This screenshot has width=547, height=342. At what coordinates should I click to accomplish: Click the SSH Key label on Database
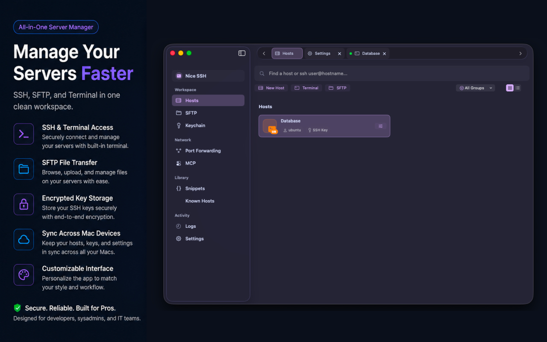point(318,130)
